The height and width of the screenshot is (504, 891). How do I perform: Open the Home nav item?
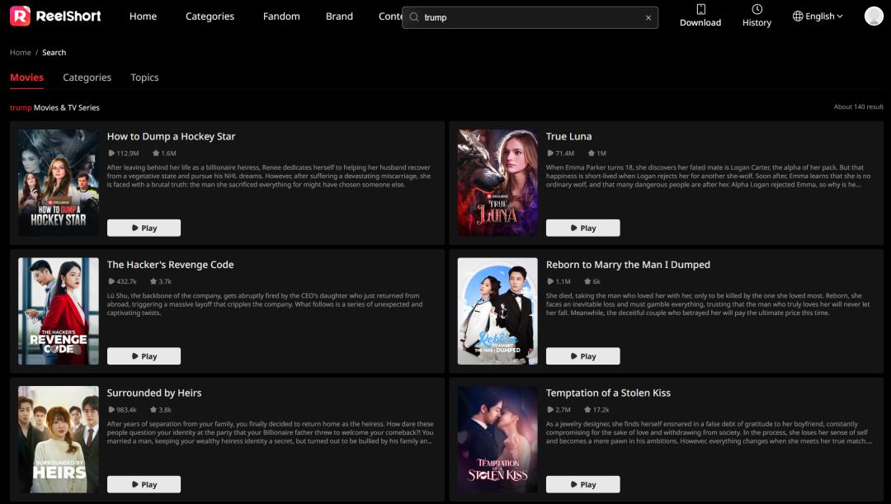[x=144, y=16]
